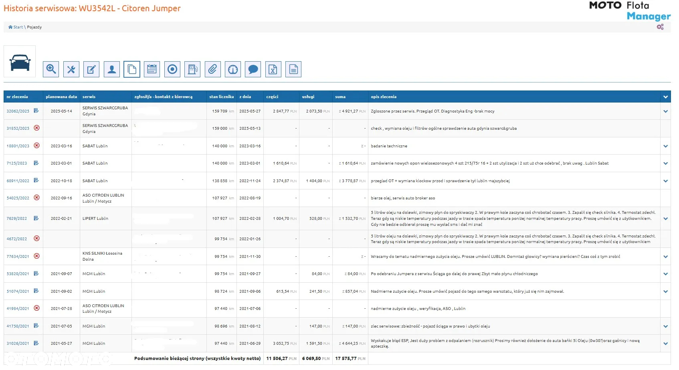Screen dimensions: 679x370
Task: Expand row details for order 51074/2021
Action: pos(665,292)
